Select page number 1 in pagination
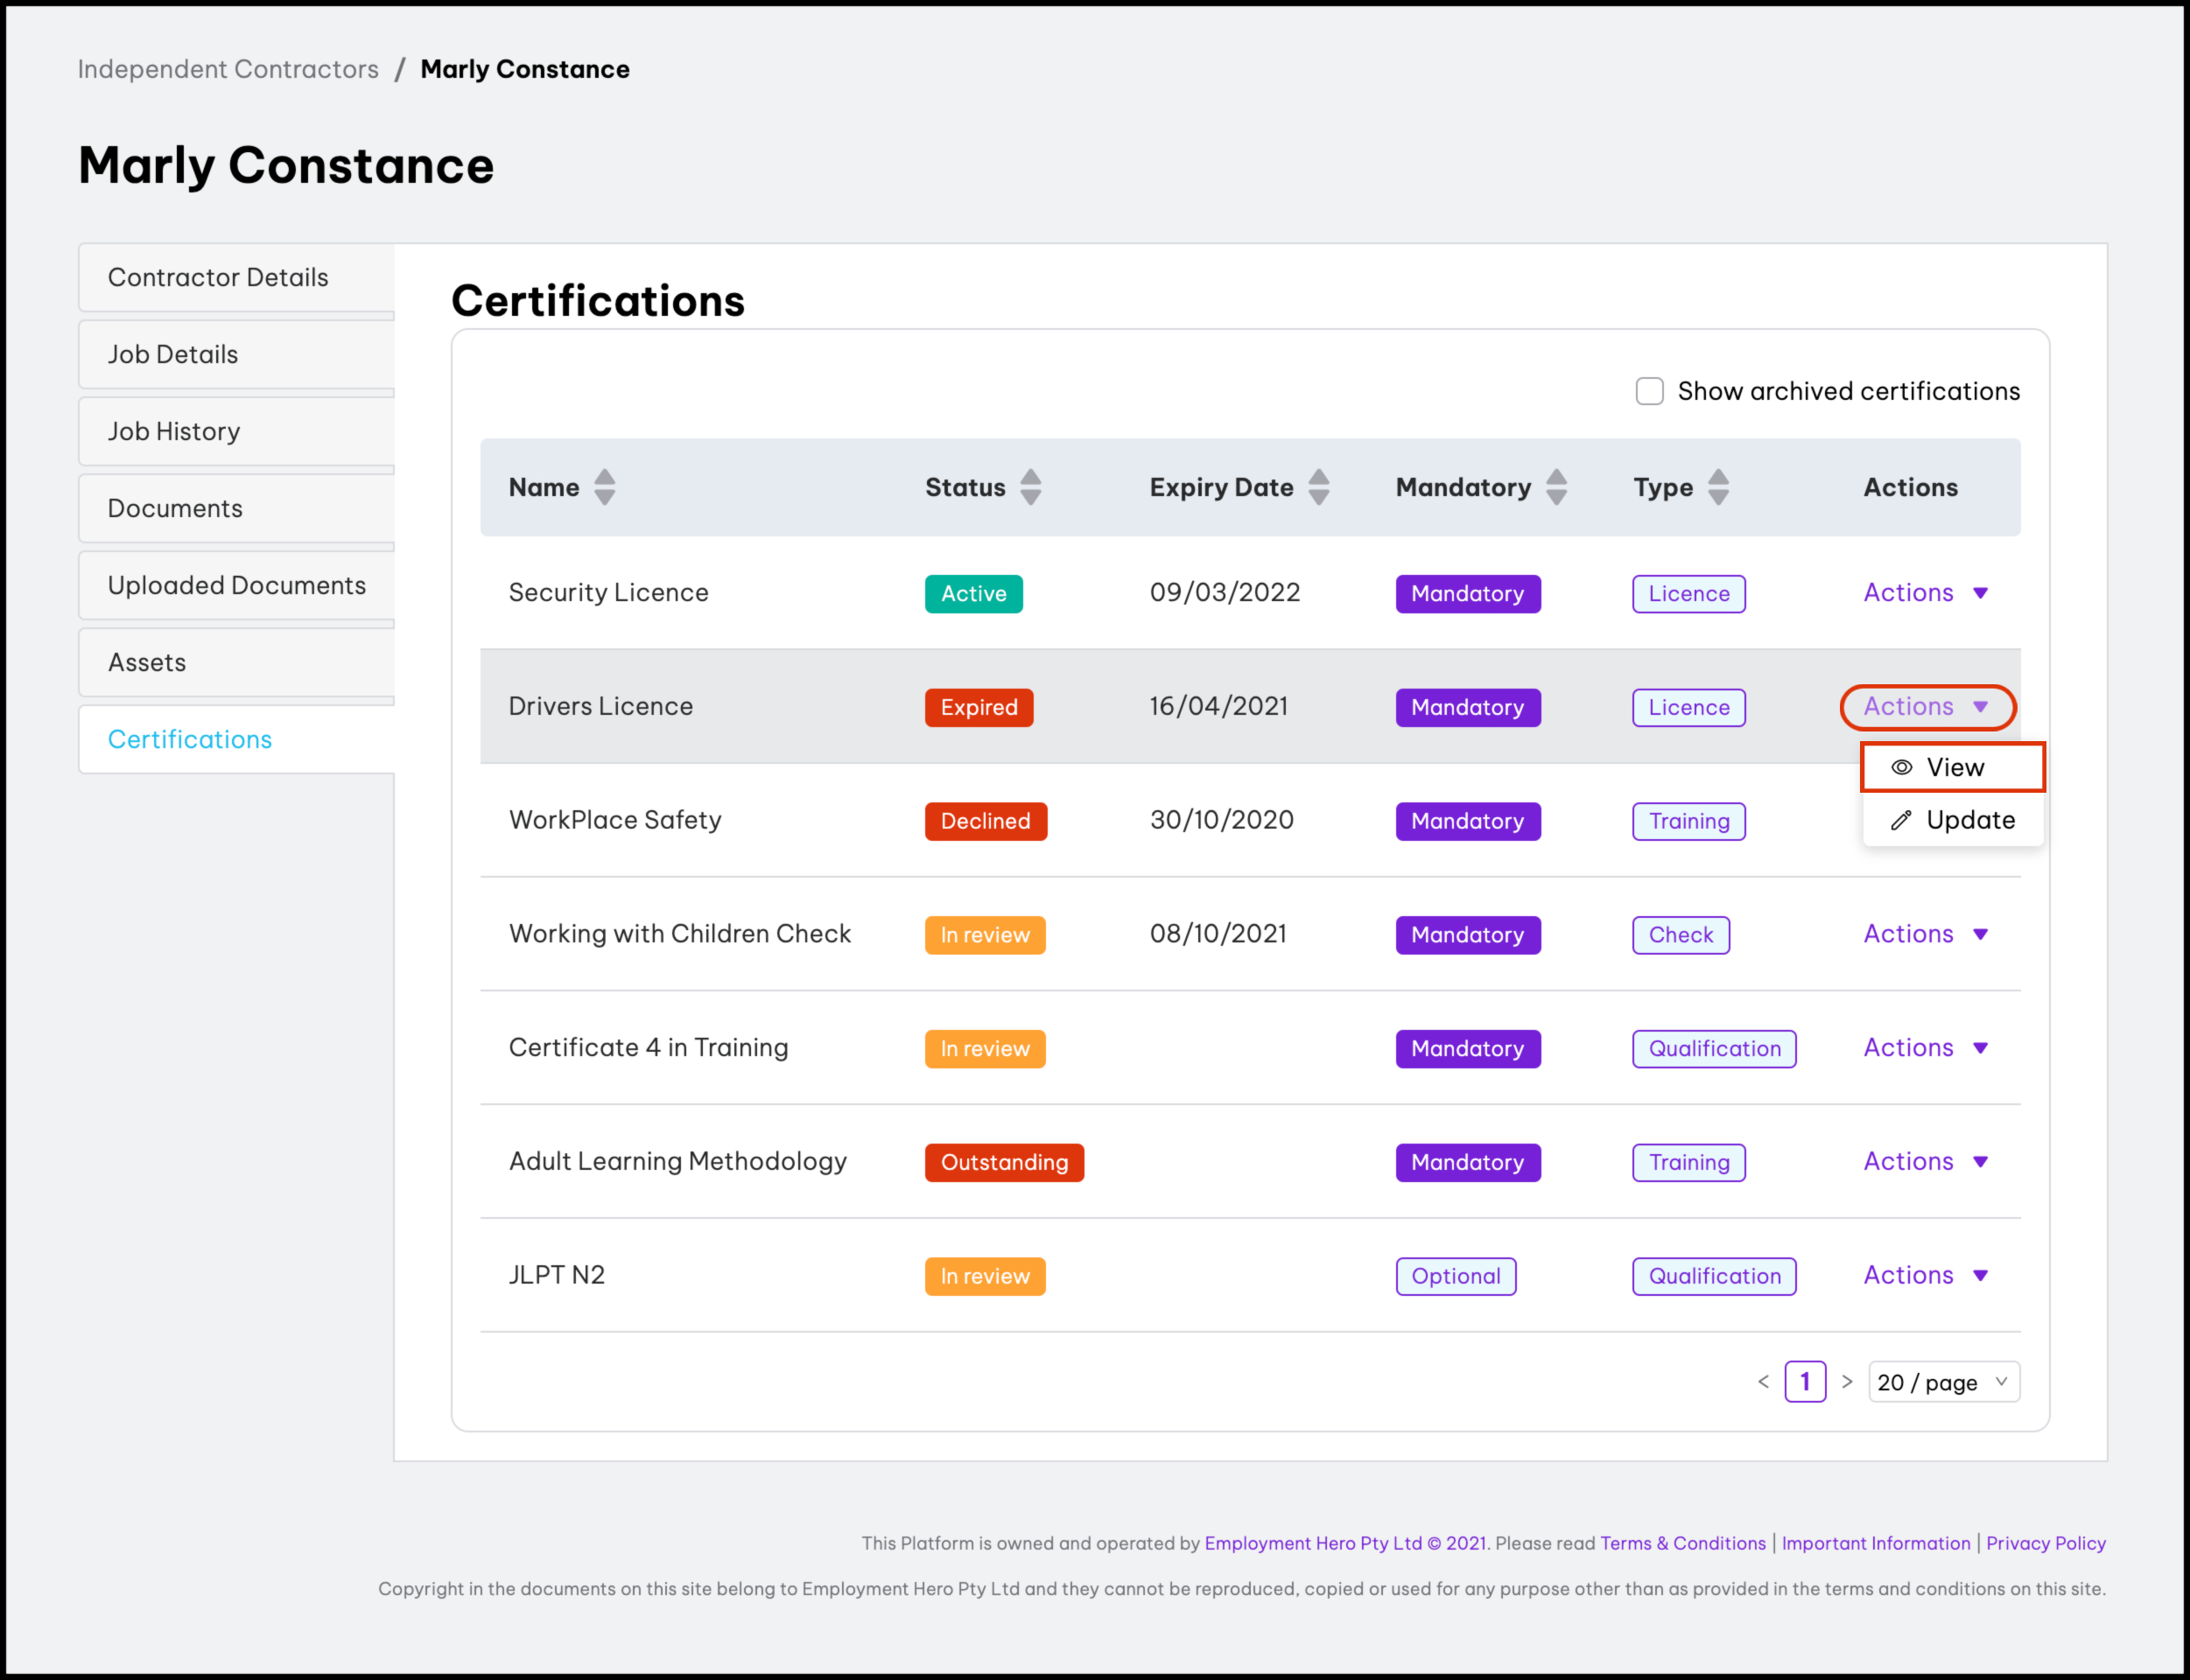This screenshot has height=1680, width=2190. tap(1805, 1382)
